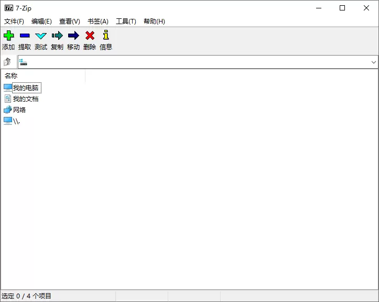
Task: Select the 我的电脑 list entry
Action: (26, 88)
